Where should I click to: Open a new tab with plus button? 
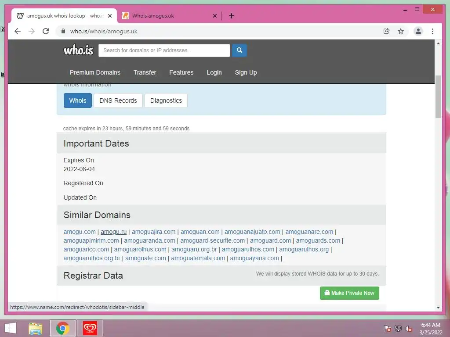point(231,16)
